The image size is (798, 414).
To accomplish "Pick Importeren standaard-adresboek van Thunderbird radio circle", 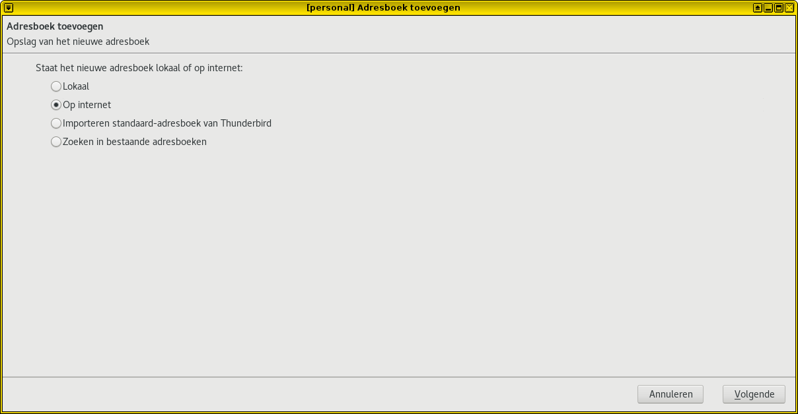I will (56, 123).
